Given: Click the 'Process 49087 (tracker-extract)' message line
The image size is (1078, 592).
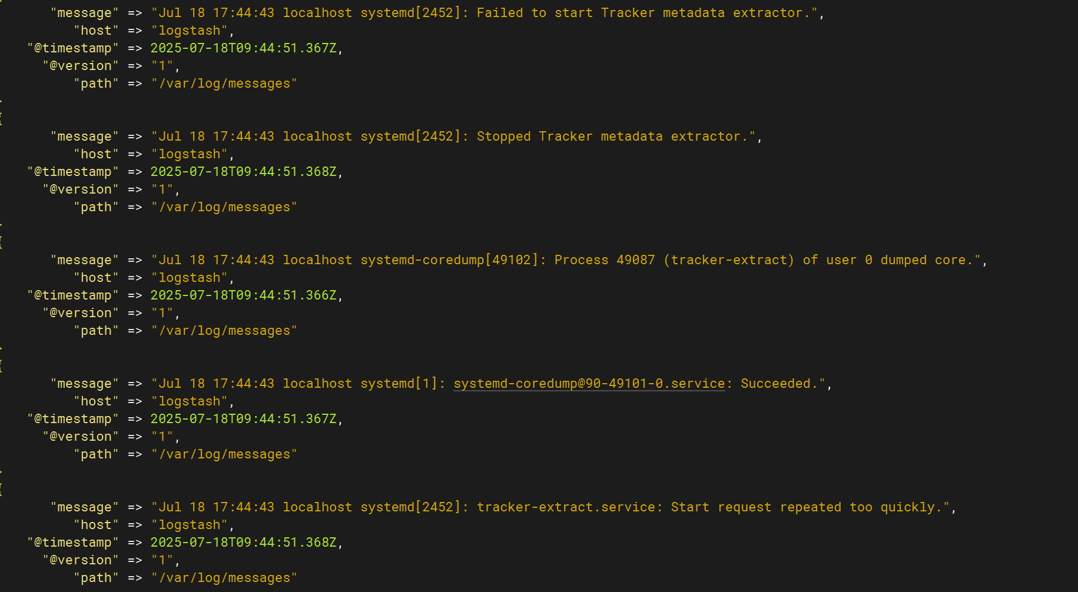Looking at the screenshot, I should pyautogui.click(x=674, y=260).
